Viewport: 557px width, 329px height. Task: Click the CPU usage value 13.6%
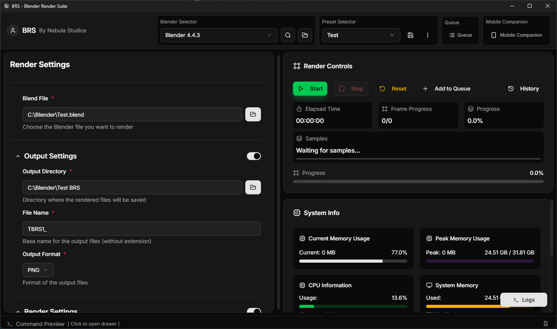pos(399,298)
